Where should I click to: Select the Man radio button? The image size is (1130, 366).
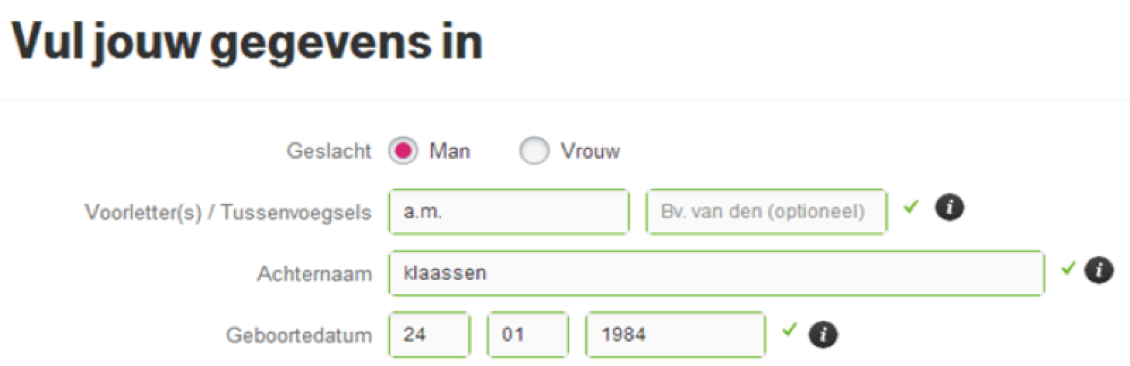coord(403,151)
